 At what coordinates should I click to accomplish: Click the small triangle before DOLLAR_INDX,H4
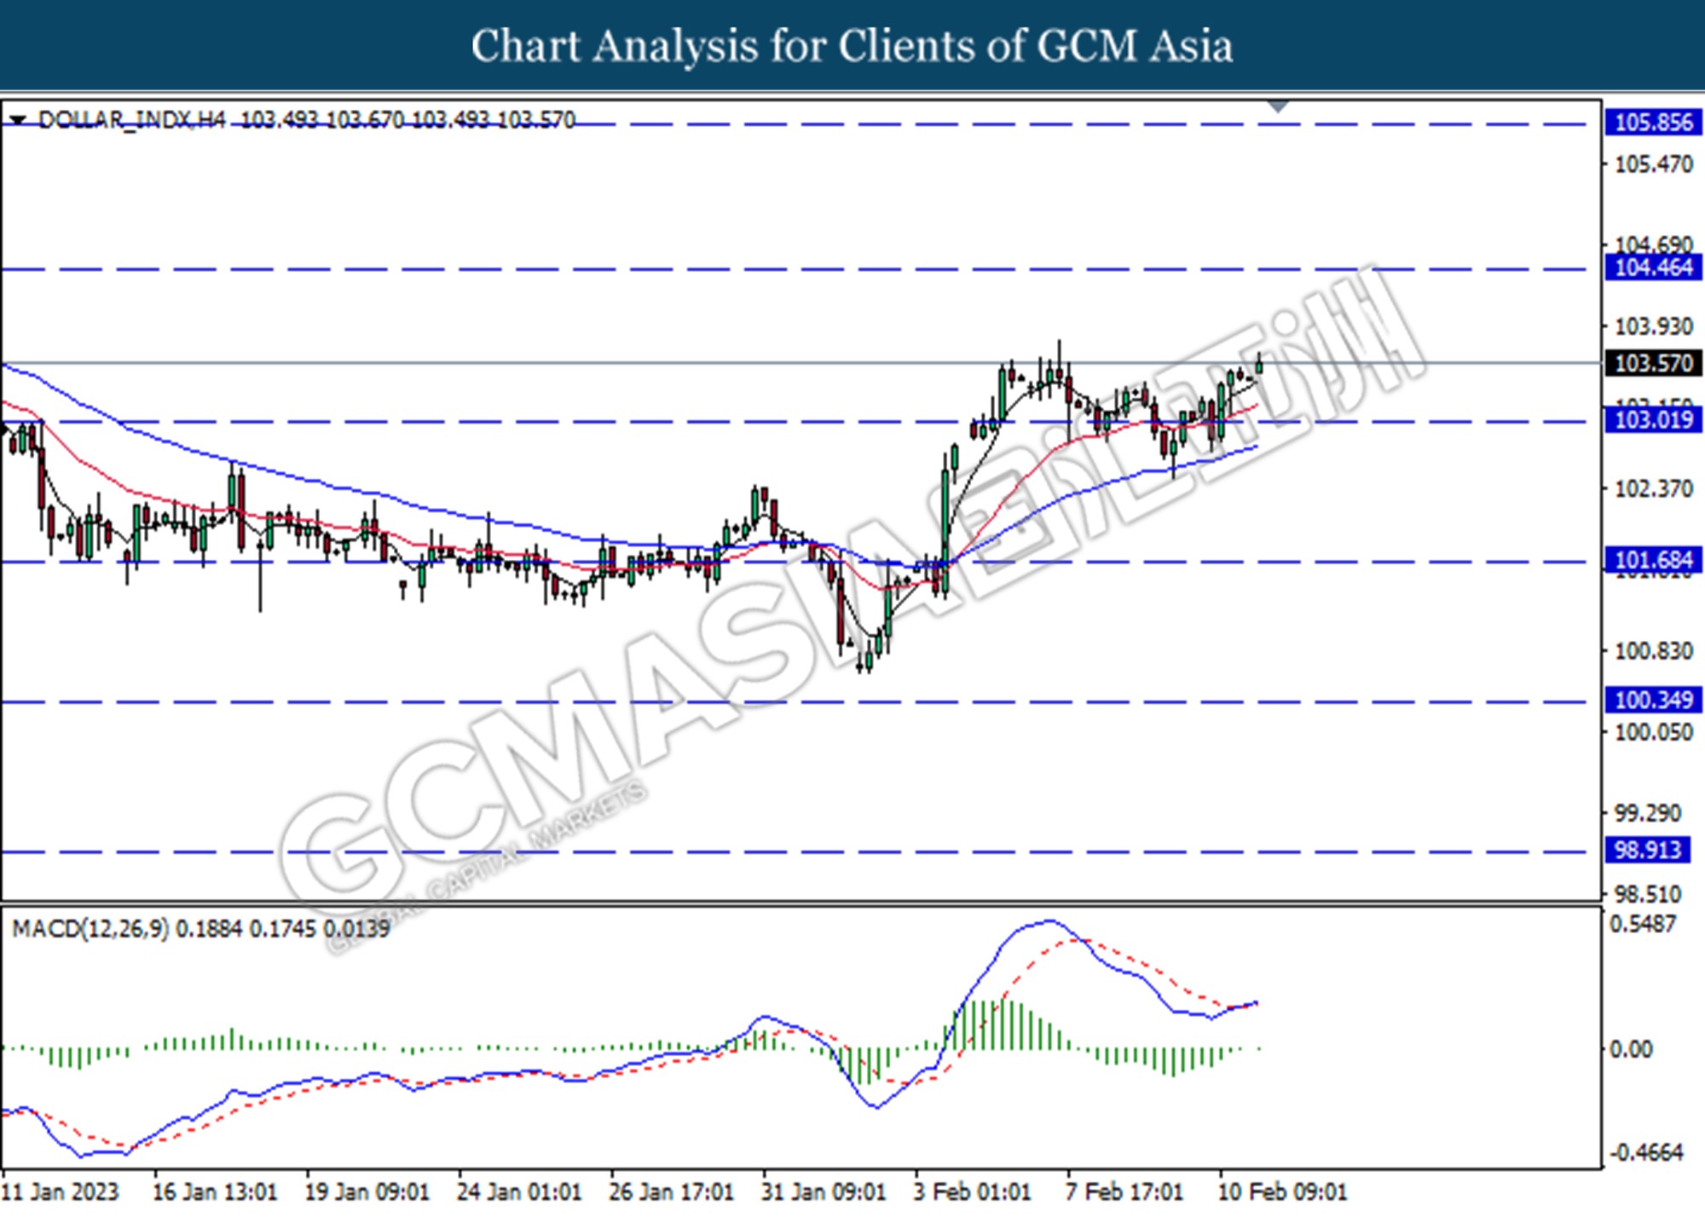18,120
